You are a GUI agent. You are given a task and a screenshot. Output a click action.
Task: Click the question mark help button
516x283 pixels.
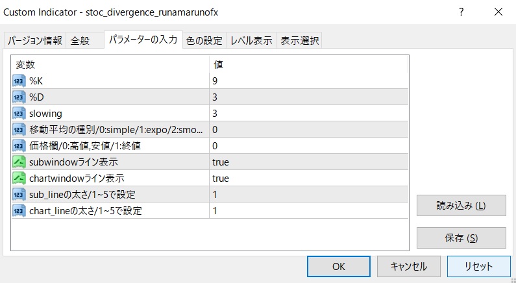tap(461, 12)
